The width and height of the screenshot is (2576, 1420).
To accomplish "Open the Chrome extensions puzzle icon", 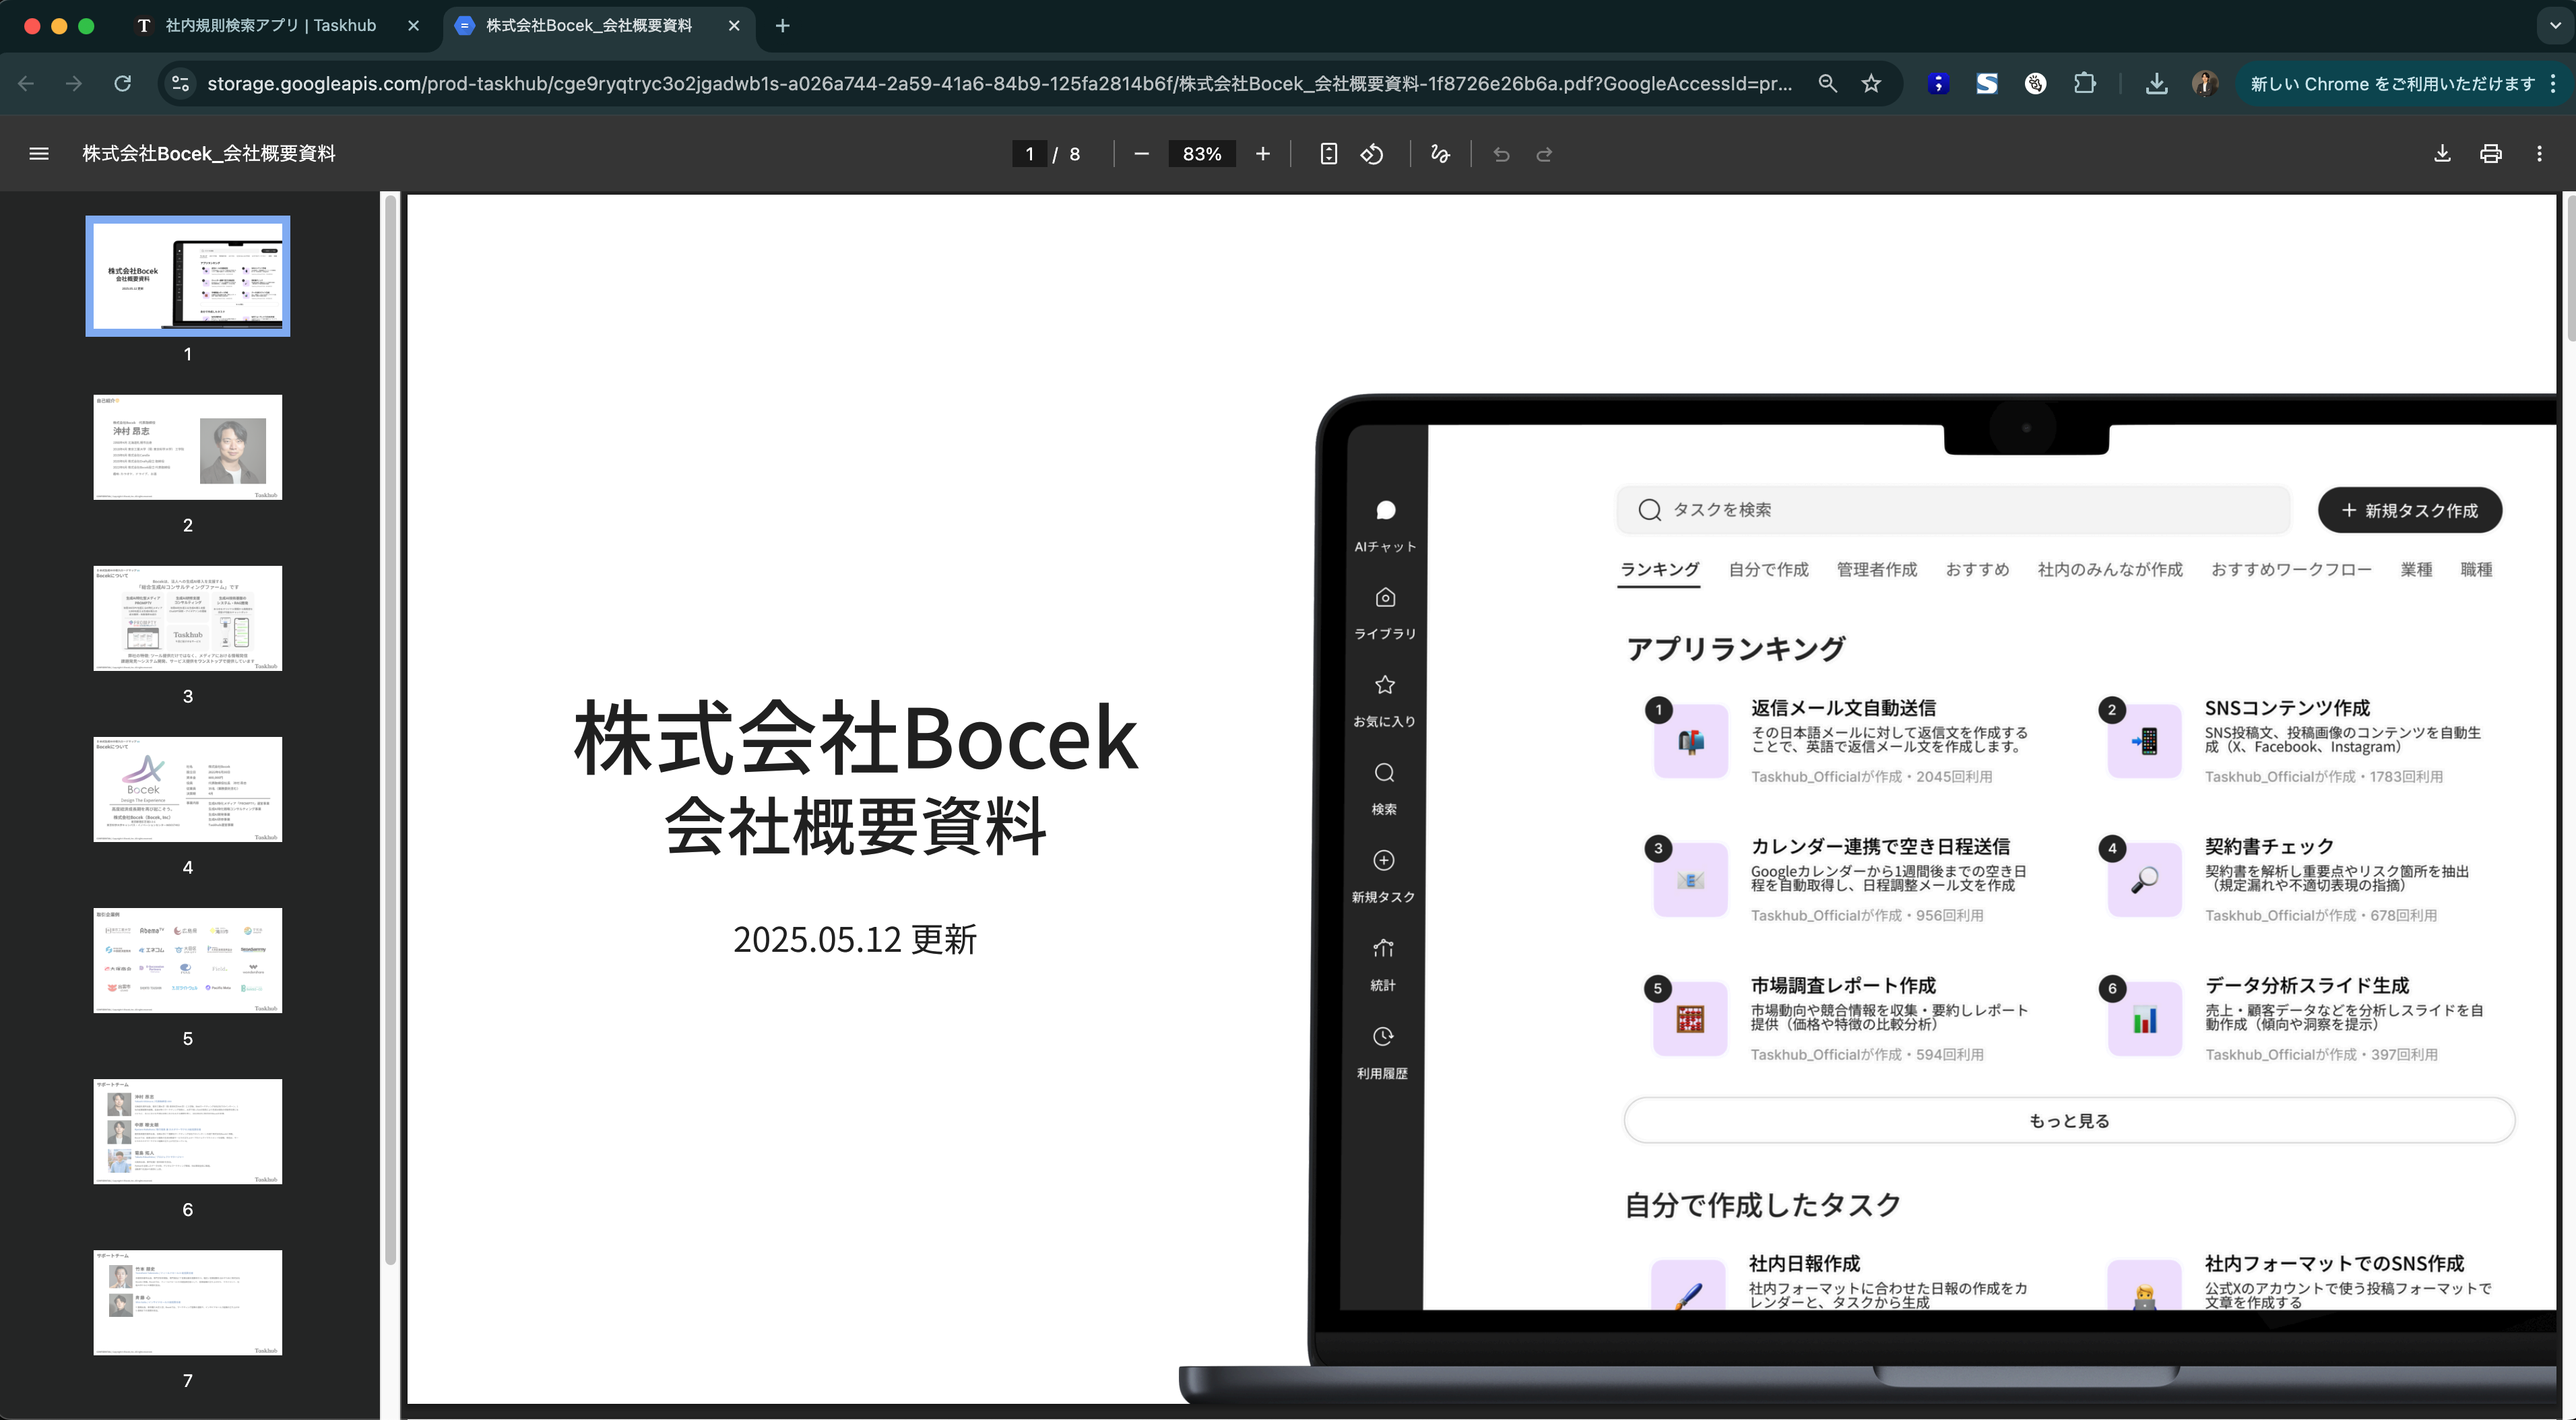I will [2085, 84].
